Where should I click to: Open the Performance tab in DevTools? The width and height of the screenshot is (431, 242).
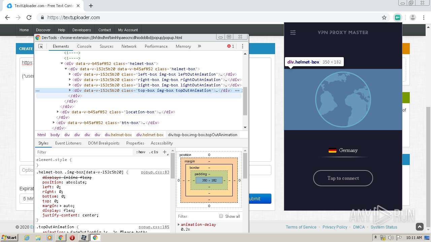156,46
